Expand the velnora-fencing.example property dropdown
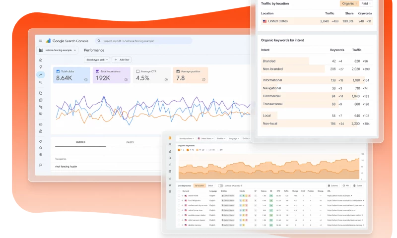 tap(58, 50)
